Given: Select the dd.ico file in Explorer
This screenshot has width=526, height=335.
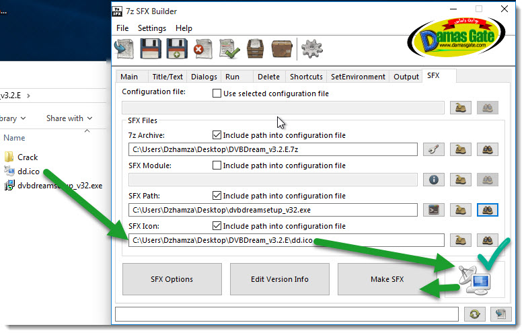Looking at the screenshot, I should tap(22, 172).
